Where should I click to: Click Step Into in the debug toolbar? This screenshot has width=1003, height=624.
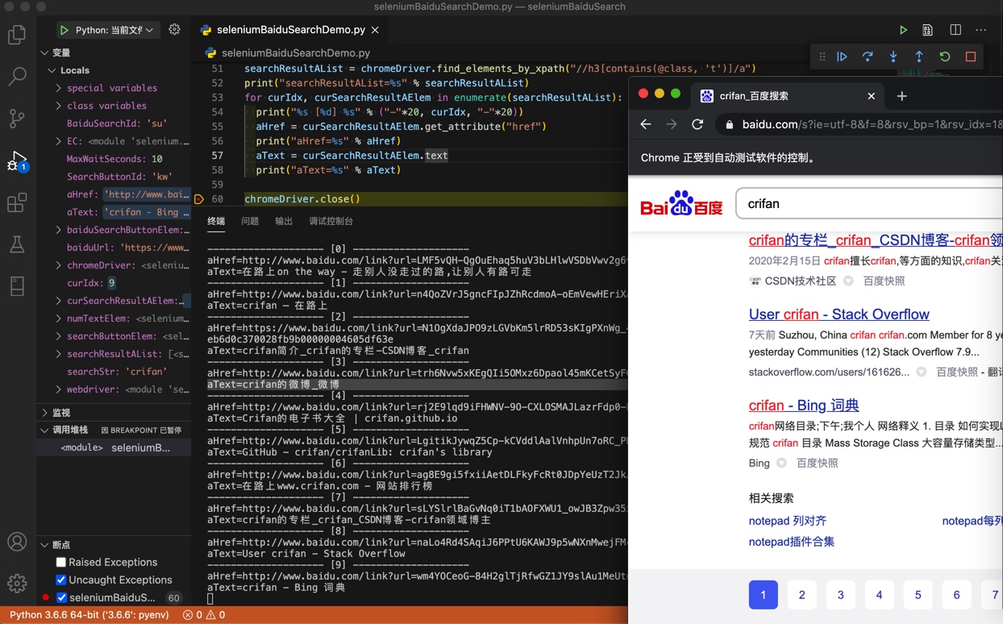[x=893, y=56]
